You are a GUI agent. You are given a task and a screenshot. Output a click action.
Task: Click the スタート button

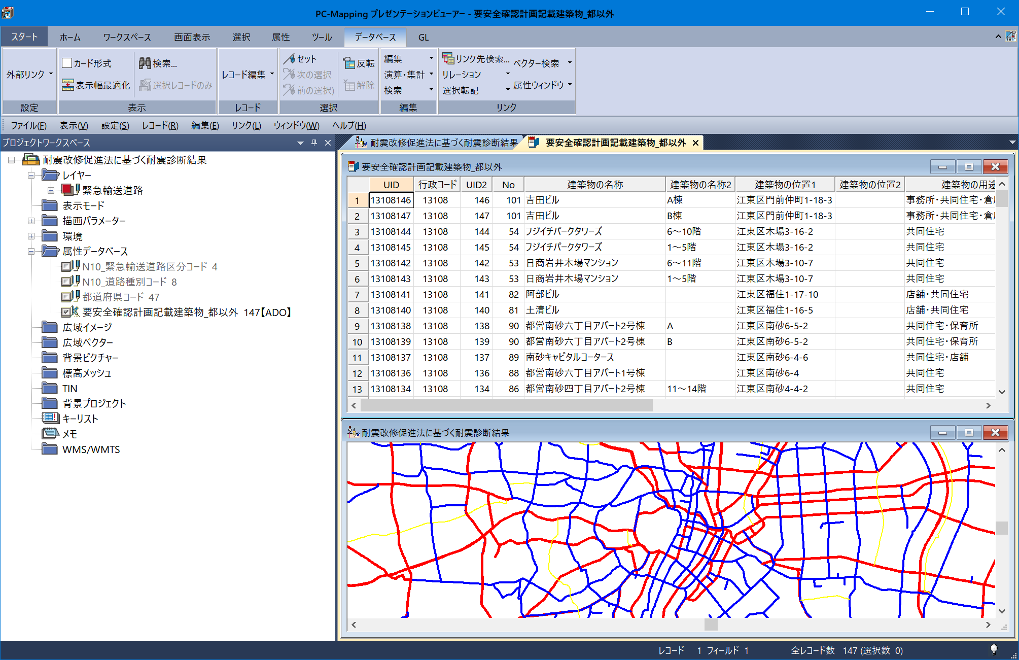[x=24, y=37]
